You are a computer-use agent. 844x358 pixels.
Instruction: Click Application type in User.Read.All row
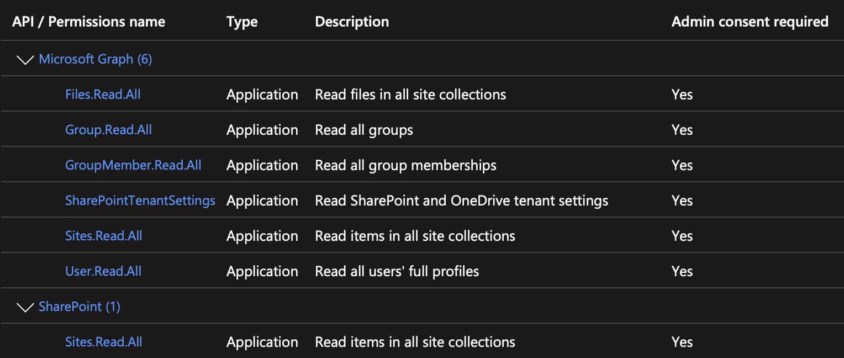coord(262,271)
